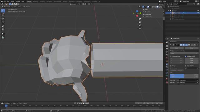
Task: Open the viewport Options dropdown
Action: point(161,4)
